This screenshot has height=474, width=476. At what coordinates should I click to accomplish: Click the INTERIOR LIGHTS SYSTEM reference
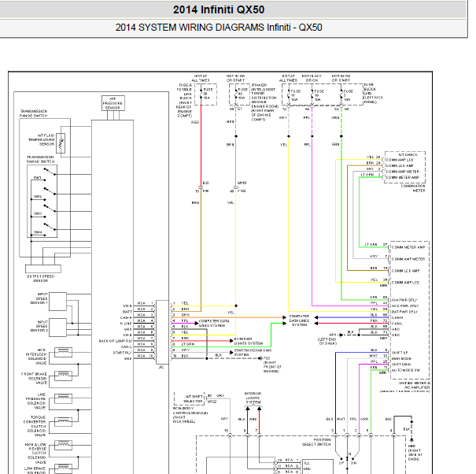pos(253,398)
